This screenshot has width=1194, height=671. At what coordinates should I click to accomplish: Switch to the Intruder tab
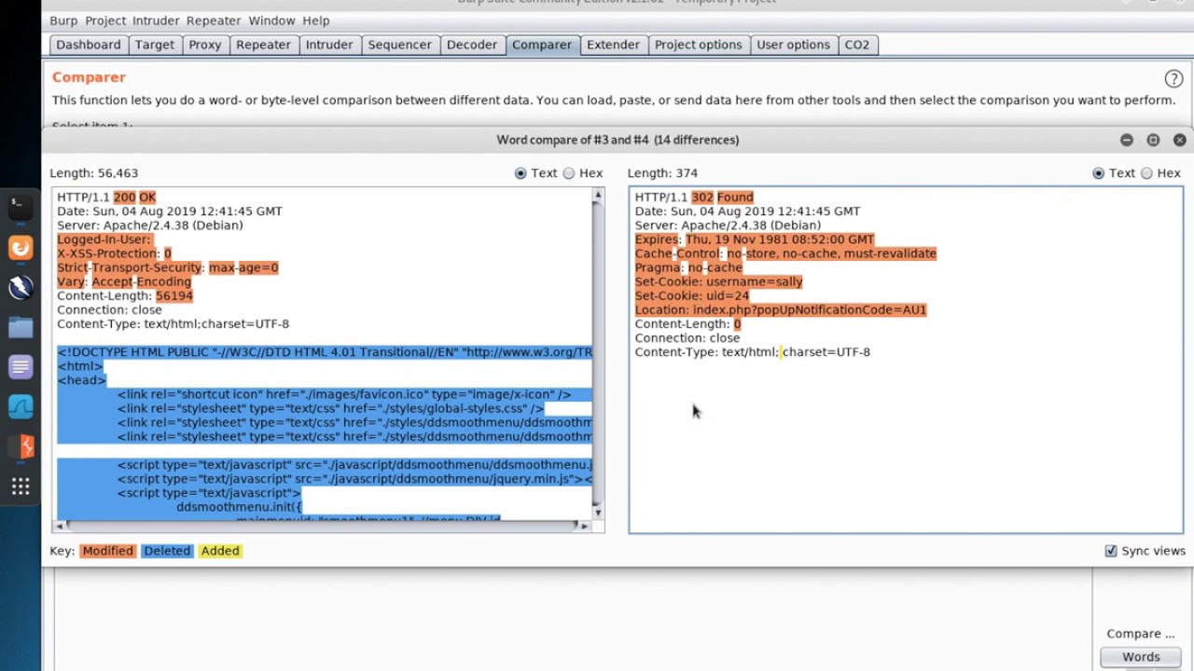tap(329, 45)
